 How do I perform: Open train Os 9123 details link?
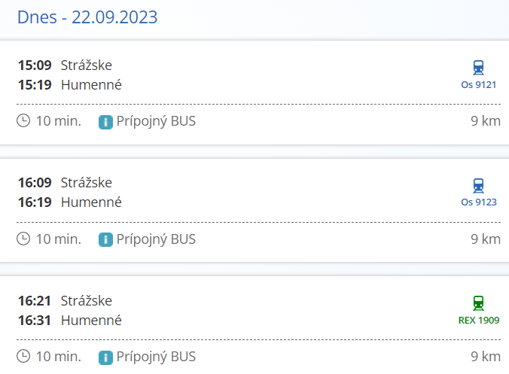pos(479,202)
